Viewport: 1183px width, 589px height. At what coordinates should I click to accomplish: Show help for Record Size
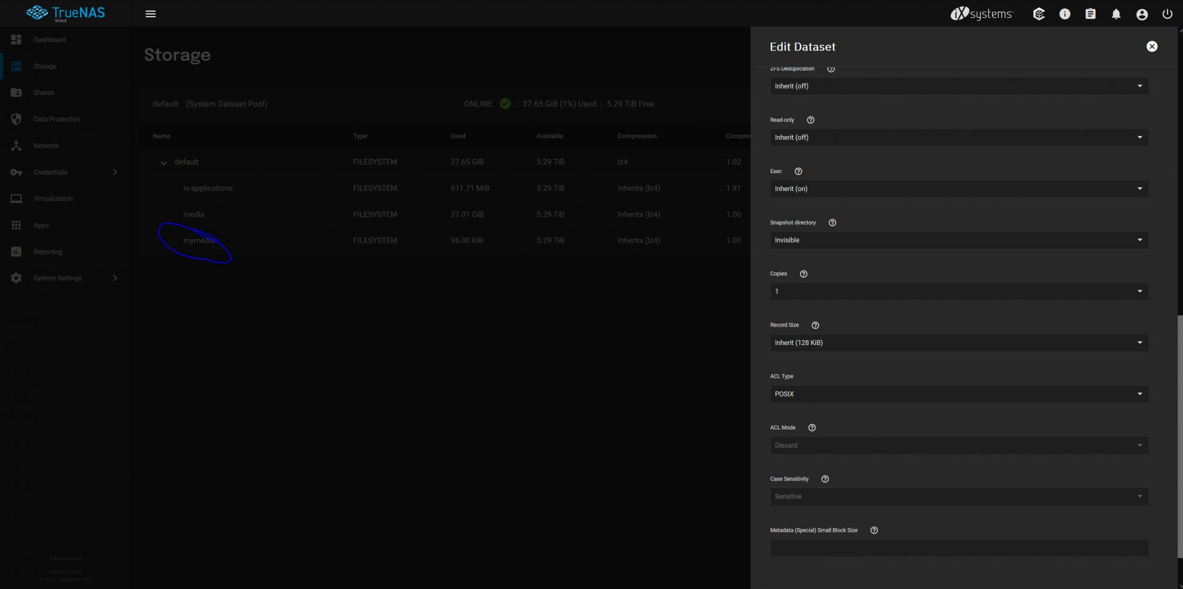(x=815, y=325)
